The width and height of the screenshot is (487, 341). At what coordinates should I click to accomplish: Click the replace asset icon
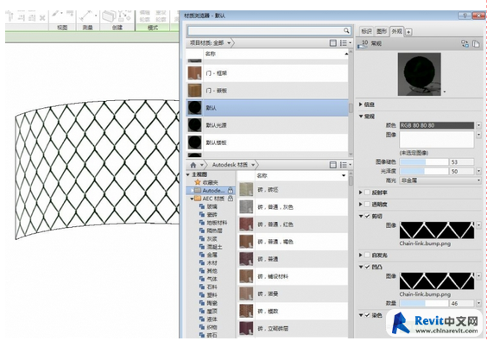point(465,44)
